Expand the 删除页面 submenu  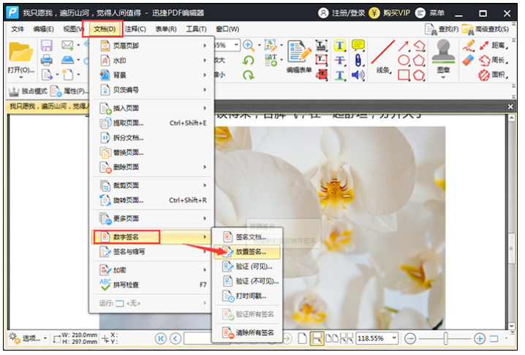pyautogui.click(x=151, y=167)
